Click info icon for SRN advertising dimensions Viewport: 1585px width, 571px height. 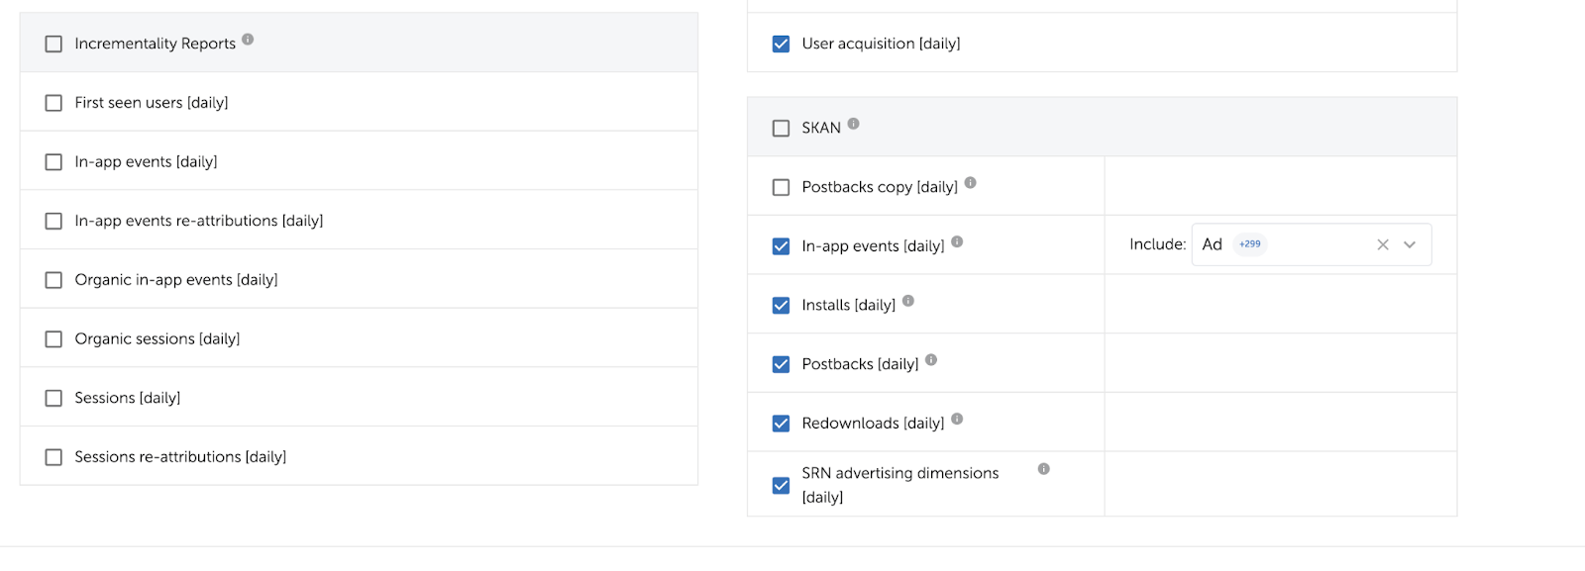pos(1043,469)
